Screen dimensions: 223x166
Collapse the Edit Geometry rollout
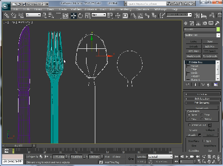tap(202, 103)
